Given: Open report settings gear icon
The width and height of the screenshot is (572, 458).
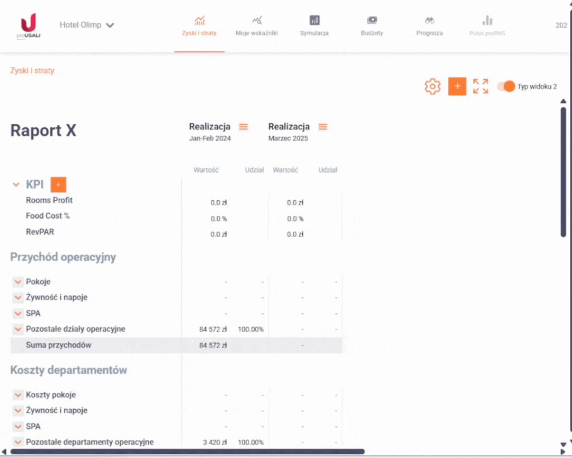Looking at the screenshot, I should [x=433, y=86].
